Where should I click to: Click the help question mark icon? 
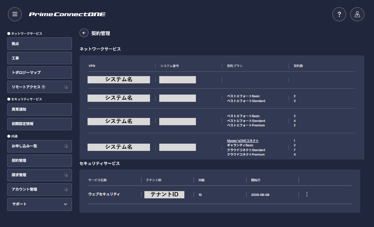[x=339, y=14]
